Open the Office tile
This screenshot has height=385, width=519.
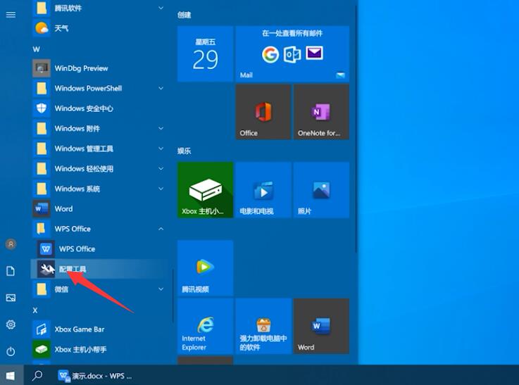click(x=263, y=112)
